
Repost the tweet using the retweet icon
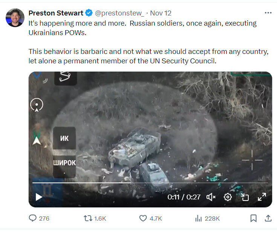[x=88, y=218]
